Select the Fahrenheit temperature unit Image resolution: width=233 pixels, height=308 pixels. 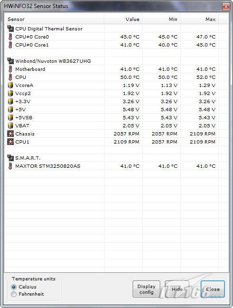coord(14,294)
